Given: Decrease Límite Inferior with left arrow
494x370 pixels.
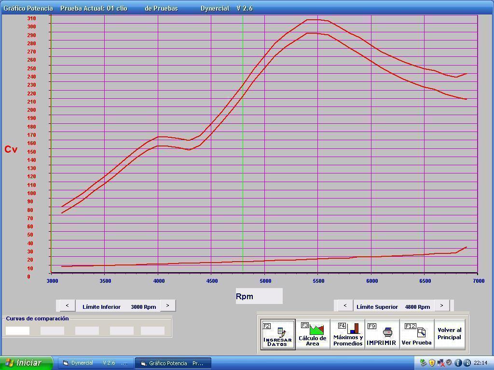Looking at the screenshot, I should tap(67, 305).
